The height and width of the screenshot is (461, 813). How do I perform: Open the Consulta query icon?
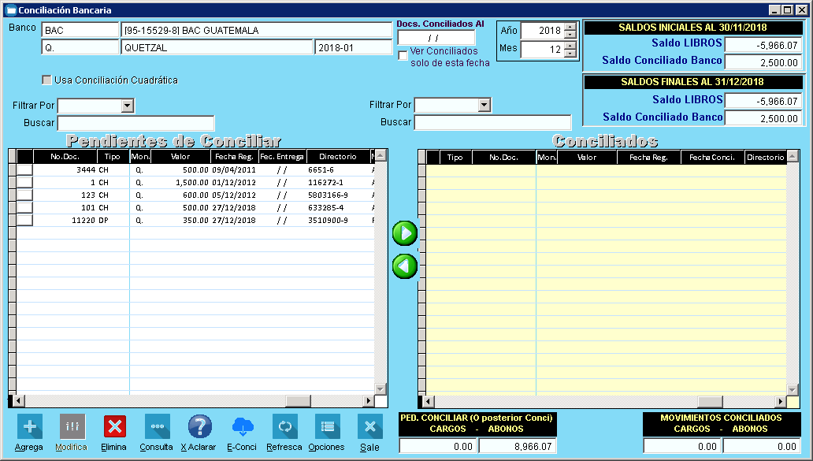(157, 427)
